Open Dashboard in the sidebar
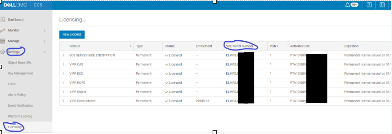 click(x=15, y=20)
